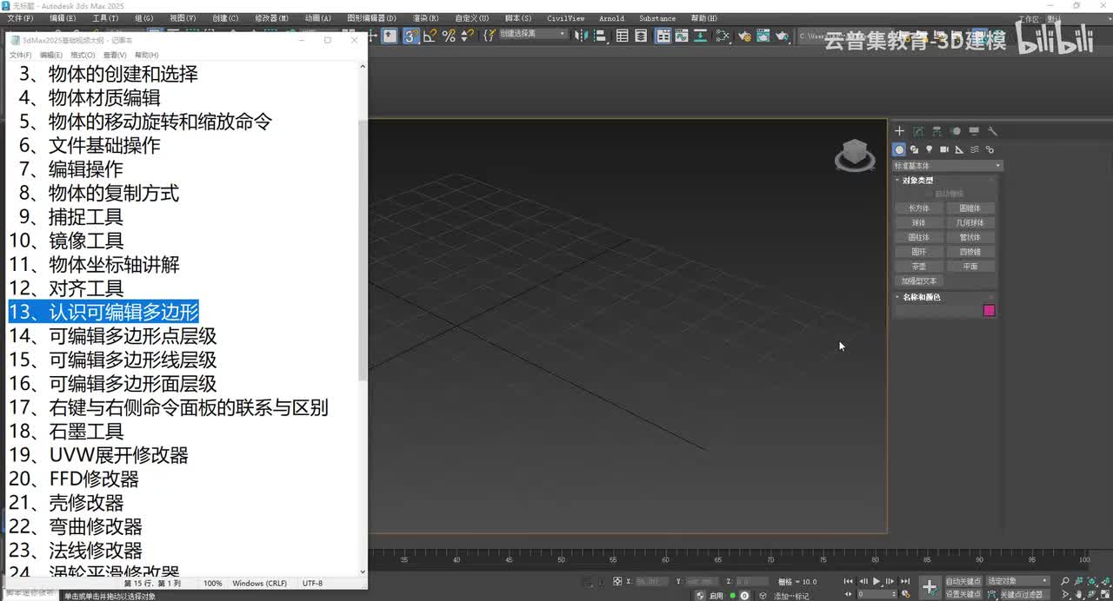
Task: Toggle the Angle Snap tool
Action: pyautogui.click(x=430, y=36)
